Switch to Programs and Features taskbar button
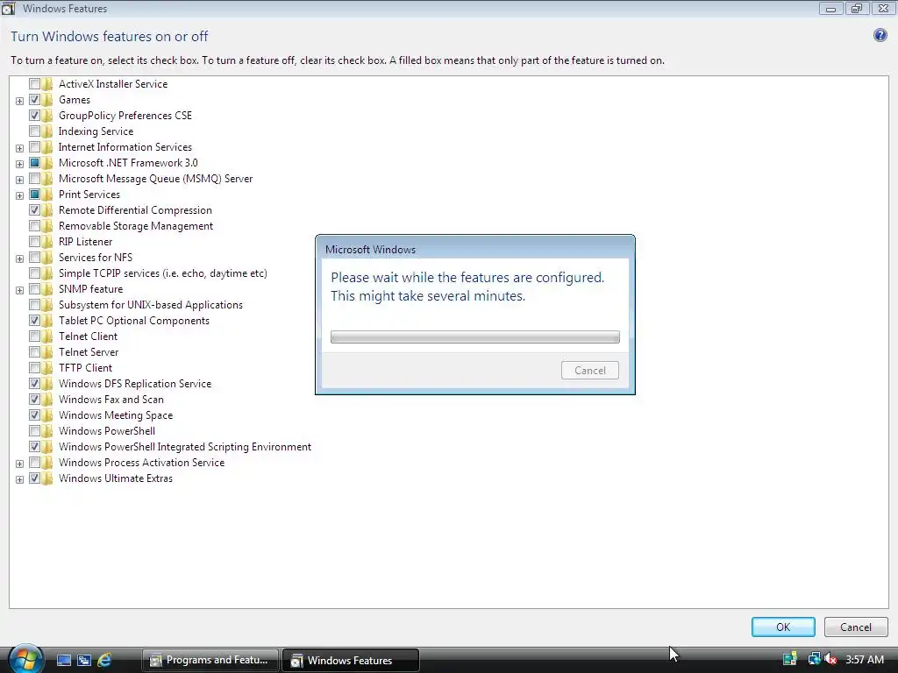 click(x=210, y=660)
